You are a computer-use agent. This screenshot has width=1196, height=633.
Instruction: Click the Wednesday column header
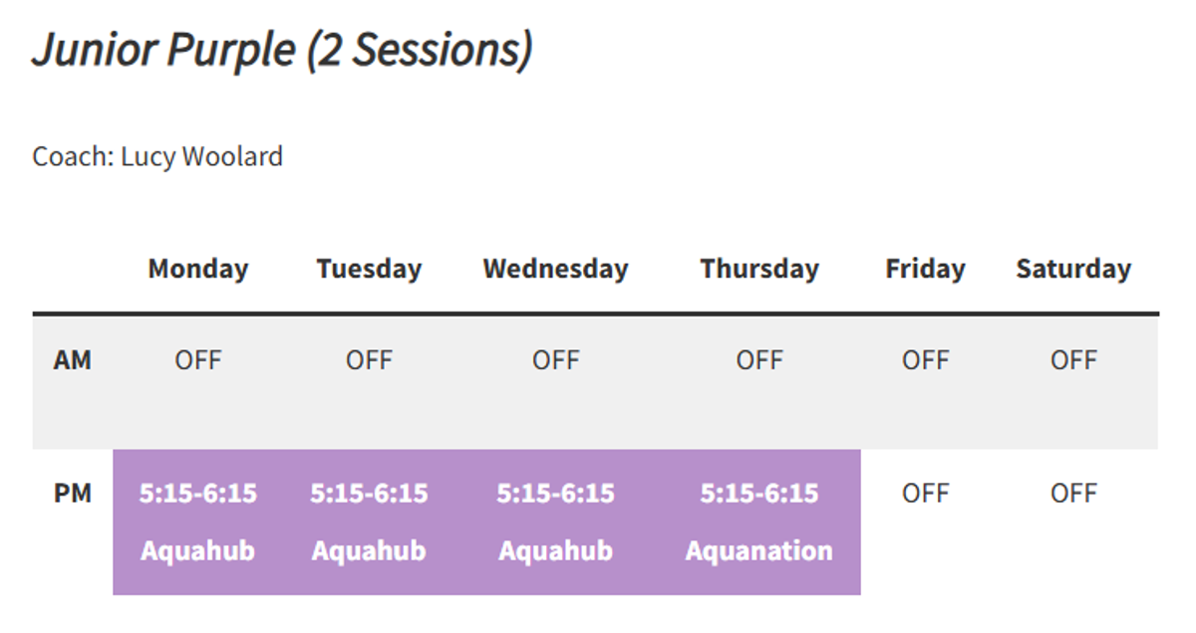555,269
